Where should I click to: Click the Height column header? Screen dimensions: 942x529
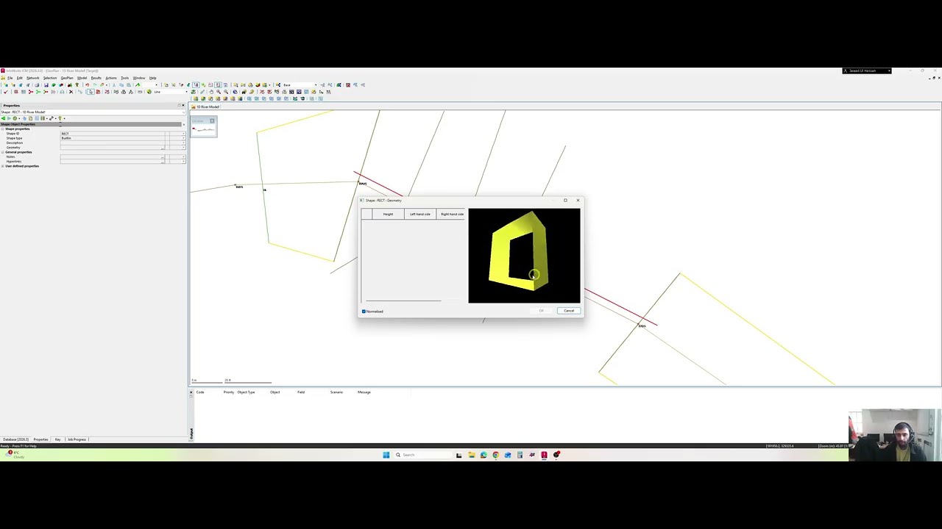(x=388, y=214)
